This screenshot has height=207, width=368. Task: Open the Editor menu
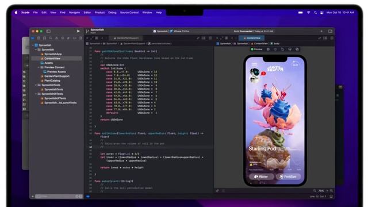coord(87,13)
